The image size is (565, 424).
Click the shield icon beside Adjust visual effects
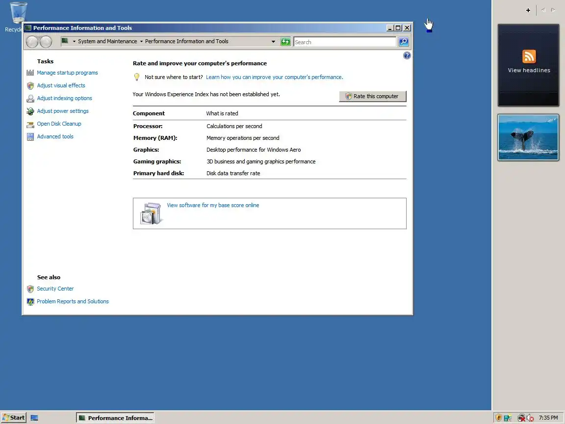point(30,86)
